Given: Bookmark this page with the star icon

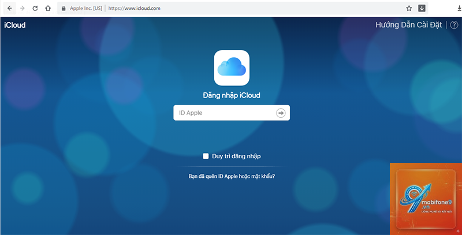Looking at the screenshot, I should coord(409,8).
